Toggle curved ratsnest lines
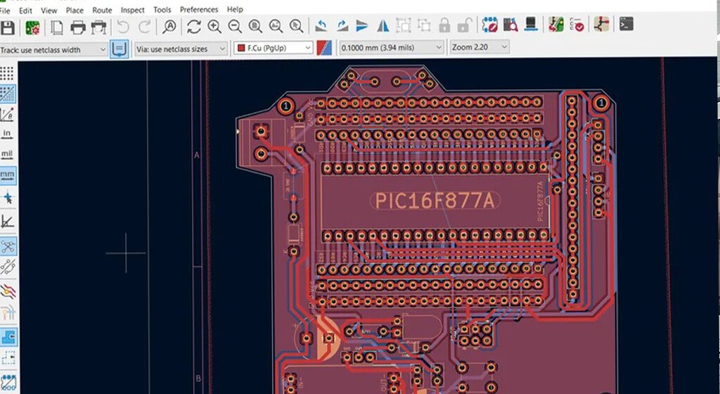720x394 pixels. pyautogui.click(x=8, y=267)
